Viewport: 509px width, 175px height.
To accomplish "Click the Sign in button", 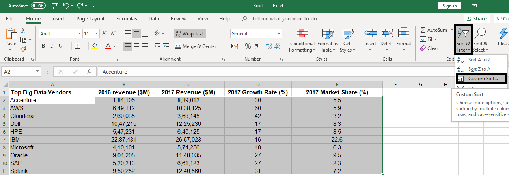I will pos(450,6).
